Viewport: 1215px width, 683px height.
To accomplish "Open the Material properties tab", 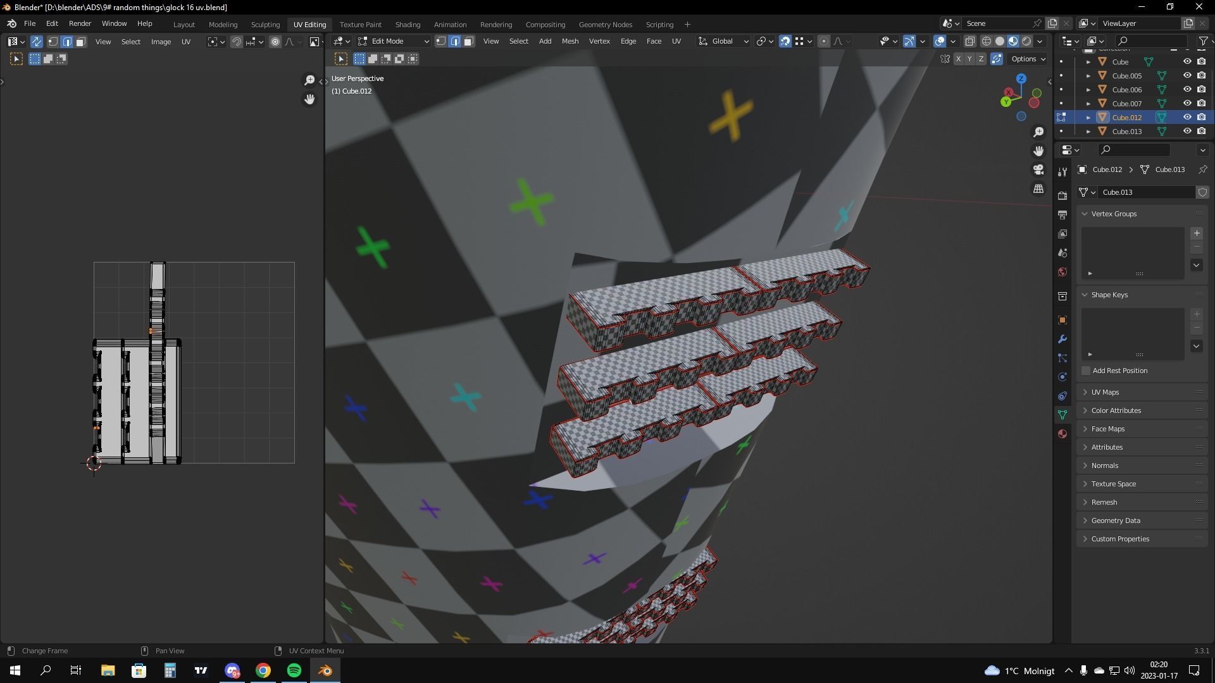I will [1062, 434].
